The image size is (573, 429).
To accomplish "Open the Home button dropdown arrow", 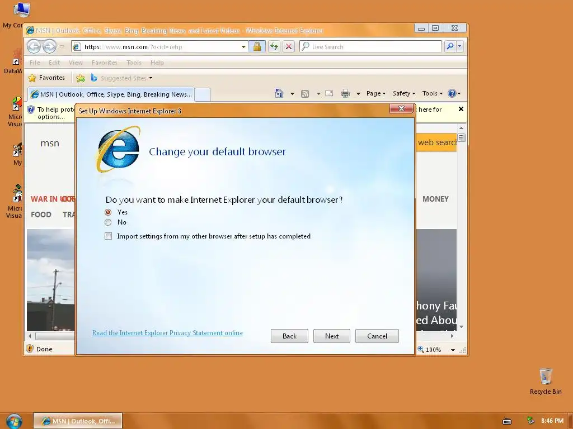I will [x=292, y=94].
